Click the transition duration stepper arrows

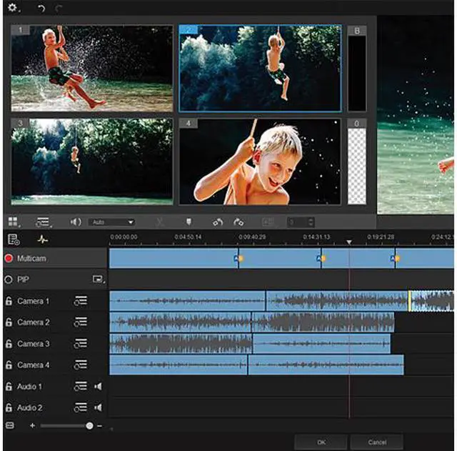(x=311, y=222)
